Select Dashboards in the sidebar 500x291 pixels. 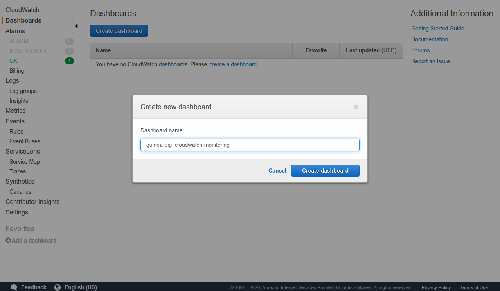point(23,21)
